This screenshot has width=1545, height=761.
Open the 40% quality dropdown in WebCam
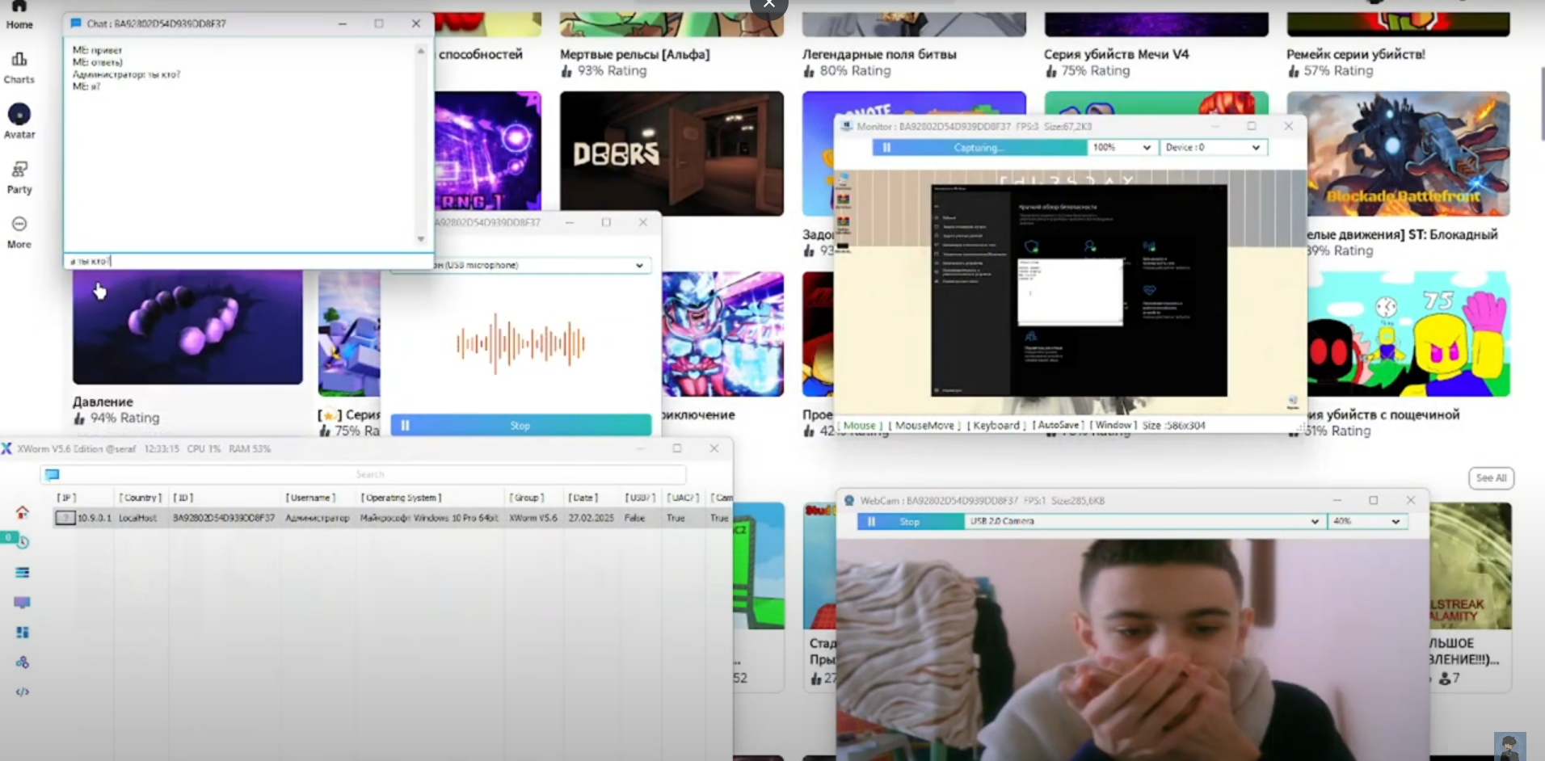1367,522
